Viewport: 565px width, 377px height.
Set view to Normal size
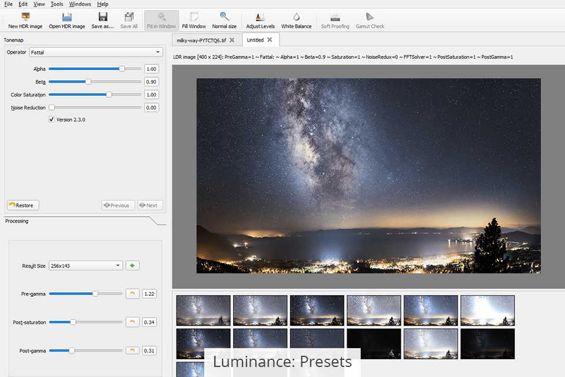pyautogui.click(x=224, y=21)
